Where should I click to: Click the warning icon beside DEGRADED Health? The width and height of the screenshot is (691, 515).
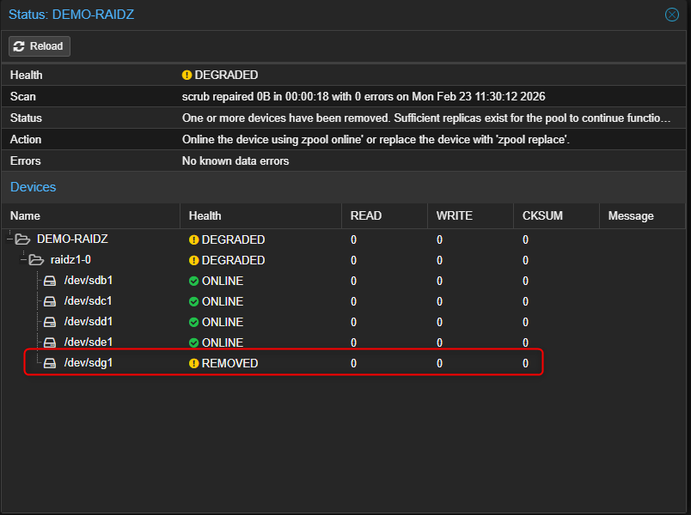(x=186, y=75)
